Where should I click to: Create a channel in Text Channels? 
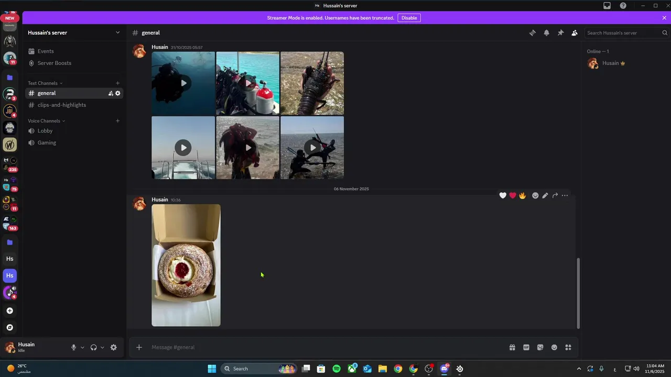[117, 83]
